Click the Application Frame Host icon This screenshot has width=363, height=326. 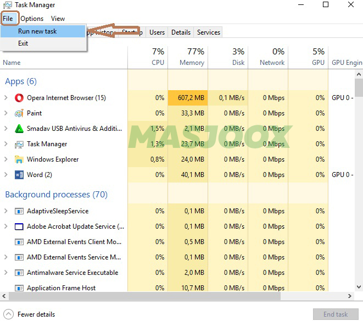(x=19, y=288)
